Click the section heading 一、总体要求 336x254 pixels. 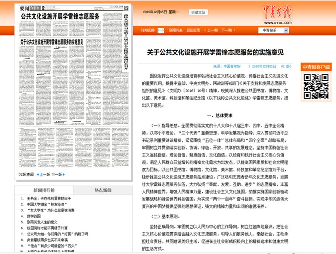click(220, 115)
